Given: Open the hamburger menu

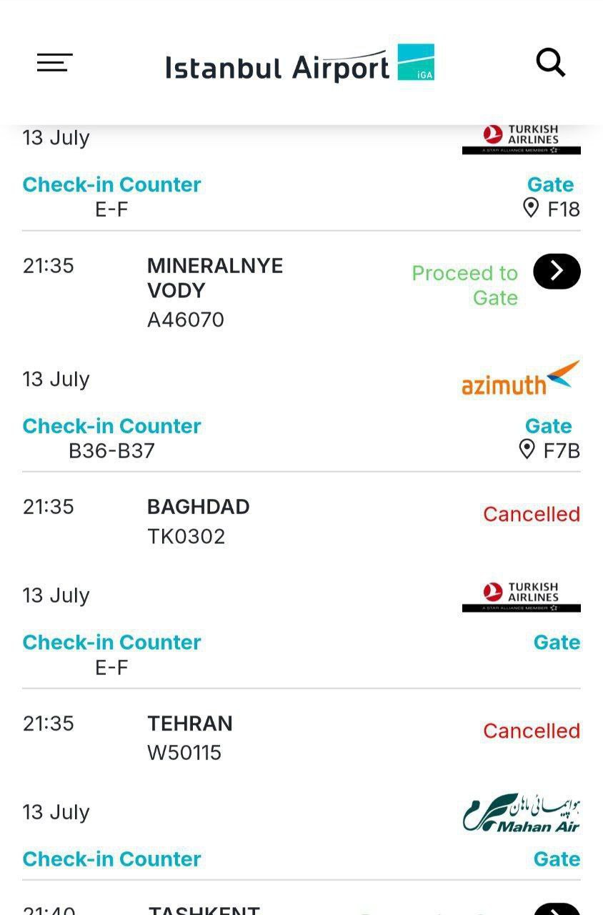Looking at the screenshot, I should [x=55, y=63].
